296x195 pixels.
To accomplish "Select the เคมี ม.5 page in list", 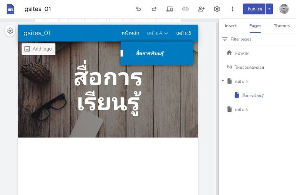I will point(241,109).
